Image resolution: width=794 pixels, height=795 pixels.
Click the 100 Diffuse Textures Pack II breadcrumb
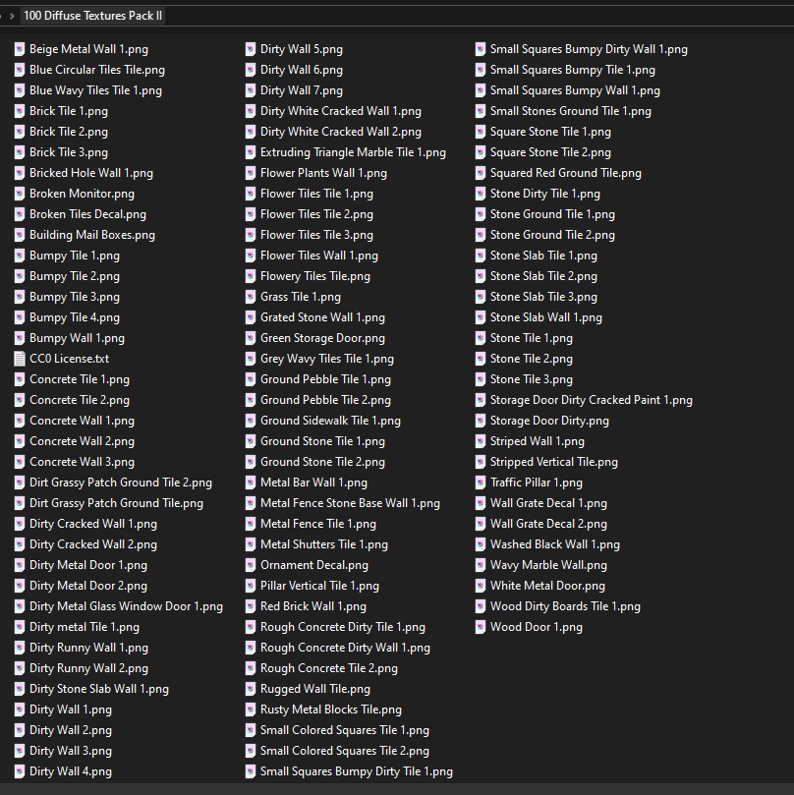click(x=92, y=16)
